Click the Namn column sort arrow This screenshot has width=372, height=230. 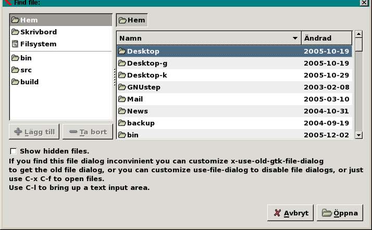(x=295, y=38)
